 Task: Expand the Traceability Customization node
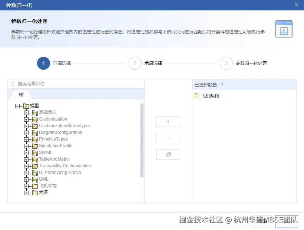coord(26,166)
